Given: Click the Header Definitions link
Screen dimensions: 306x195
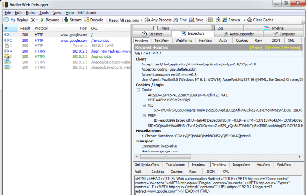Looking at the screenshot, I should [x=282, y=48].
